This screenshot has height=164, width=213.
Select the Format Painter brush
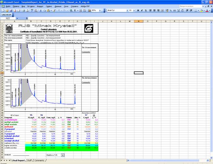point(54,10)
